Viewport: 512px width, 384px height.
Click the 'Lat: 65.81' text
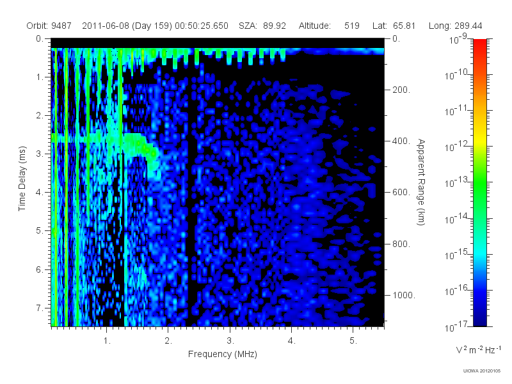394,26
